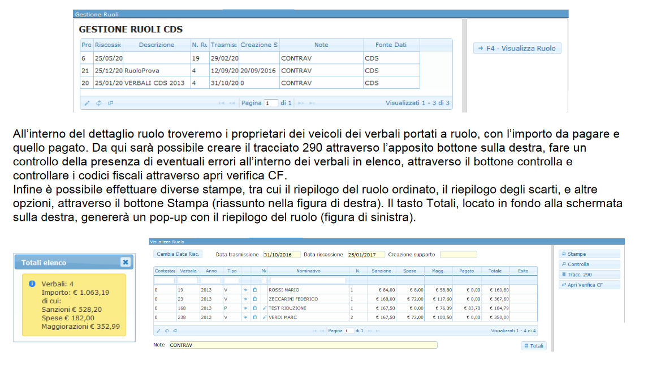The width and height of the screenshot is (648, 369).
Task: Go to last page in Gestione Ruoli grid
Action: coord(312,103)
